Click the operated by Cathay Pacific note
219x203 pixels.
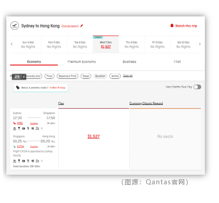click(x=33, y=153)
